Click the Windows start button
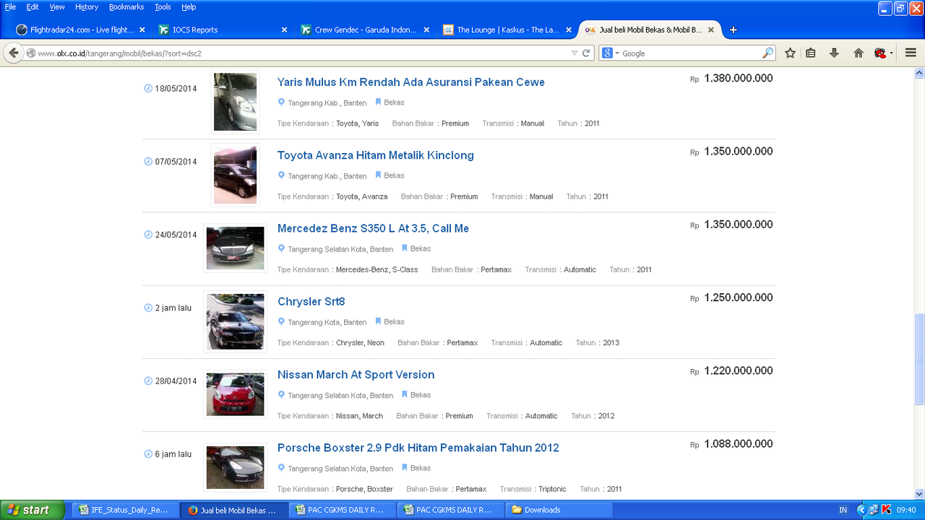925x520 pixels. pos(33,510)
